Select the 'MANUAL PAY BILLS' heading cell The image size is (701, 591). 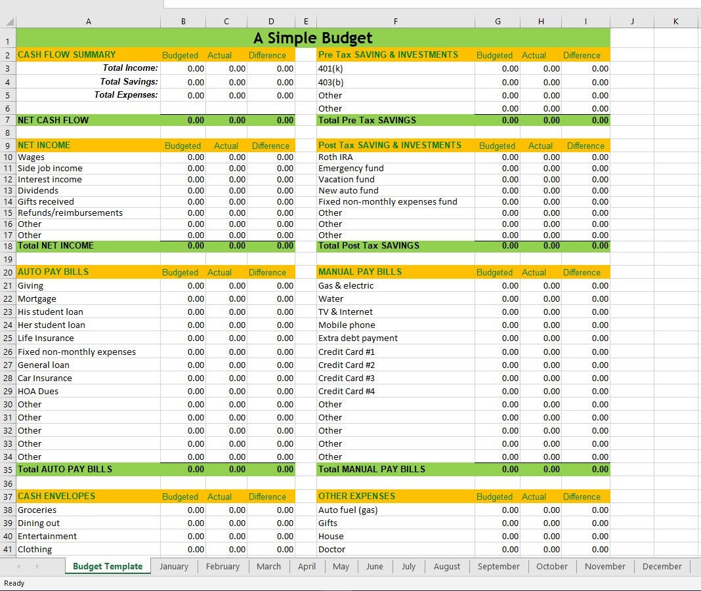[x=396, y=272]
